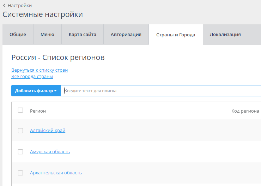Click the Регион column header

click(38, 111)
